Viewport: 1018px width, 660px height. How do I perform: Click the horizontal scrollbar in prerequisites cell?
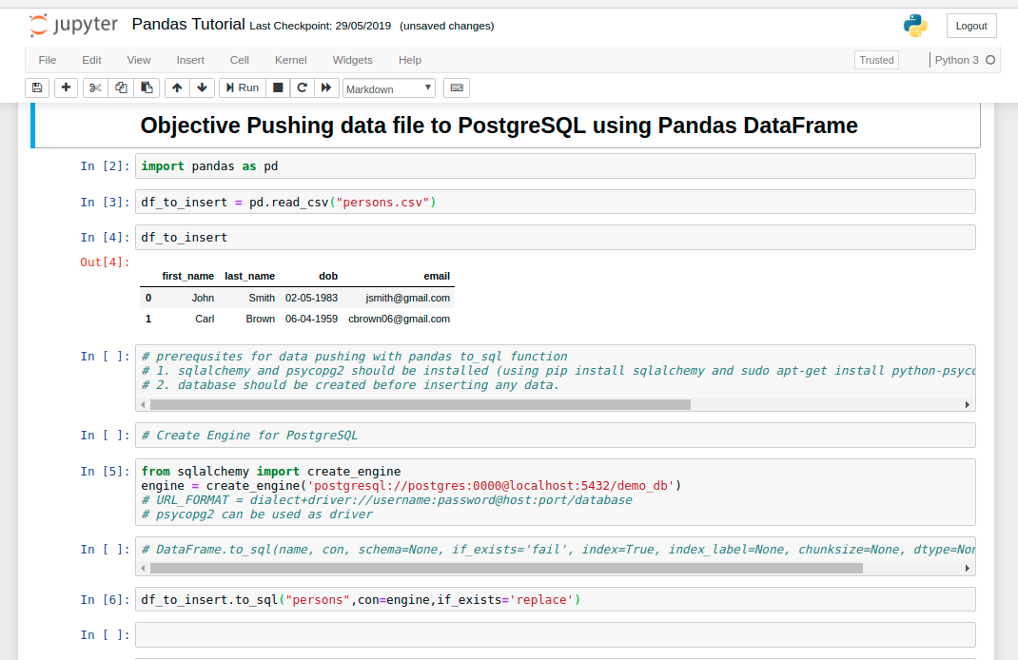420,404
